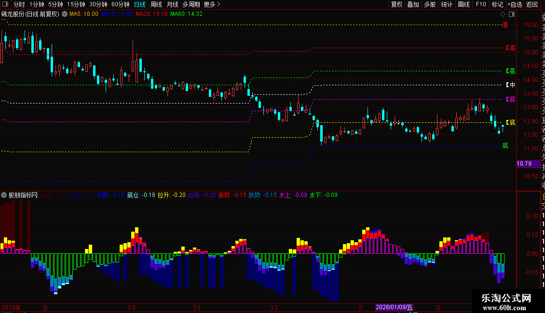Switch to the 分时 intraday chart tab

coord(19,4)
